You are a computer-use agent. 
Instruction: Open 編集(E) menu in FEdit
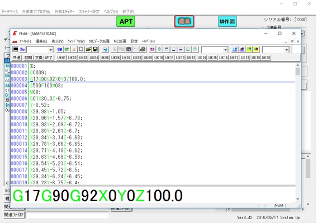[41, 41]
